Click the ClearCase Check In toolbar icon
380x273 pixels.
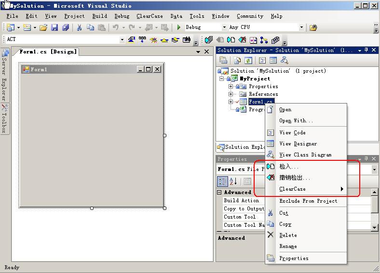click(231, 39)
